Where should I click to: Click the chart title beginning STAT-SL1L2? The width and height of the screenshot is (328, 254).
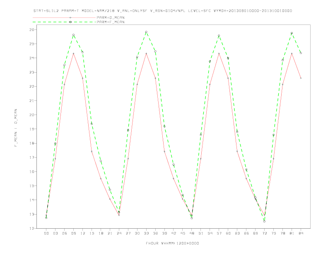tap(163, 11)
